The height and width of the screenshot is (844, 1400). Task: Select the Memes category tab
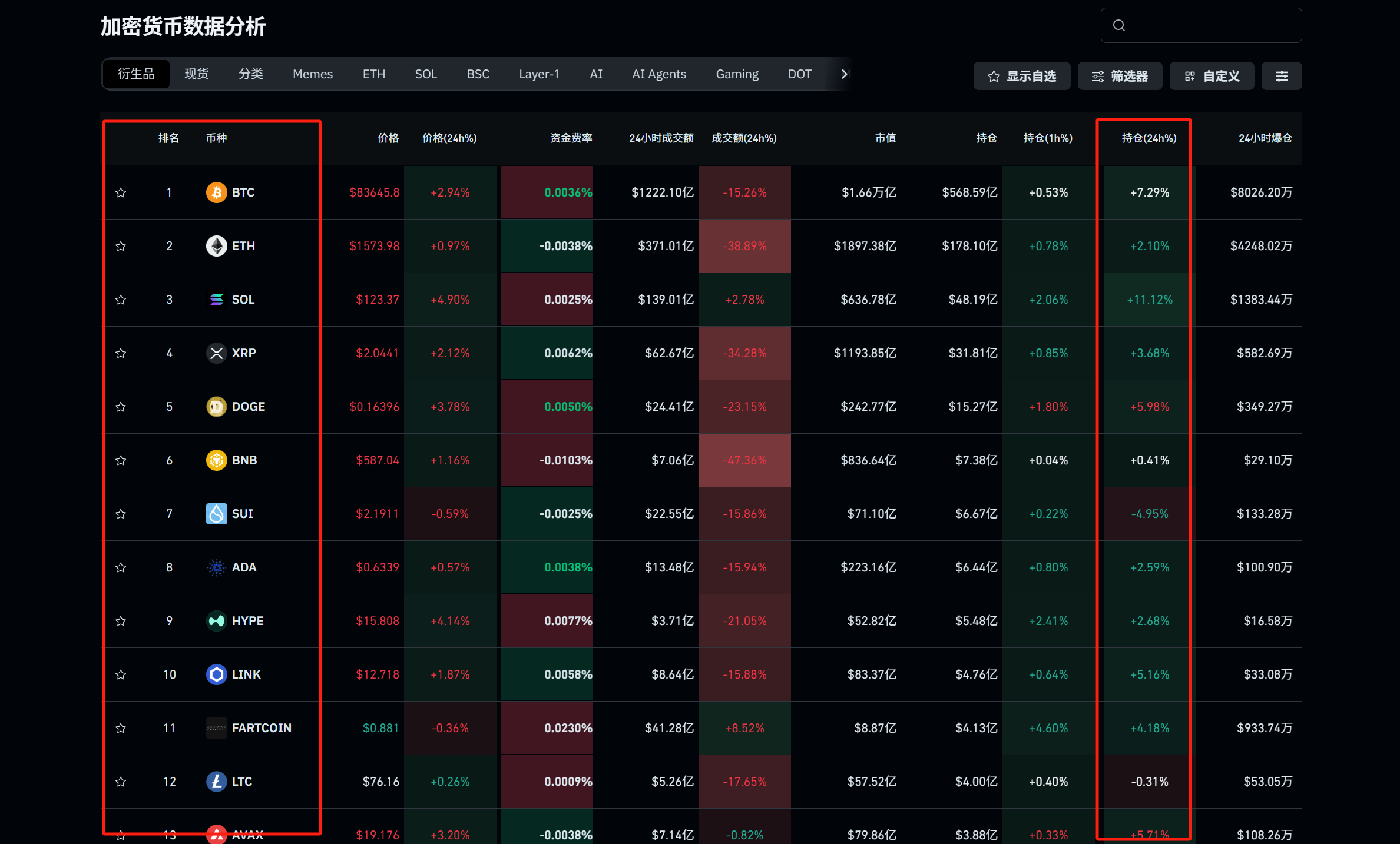click(313, 74)
